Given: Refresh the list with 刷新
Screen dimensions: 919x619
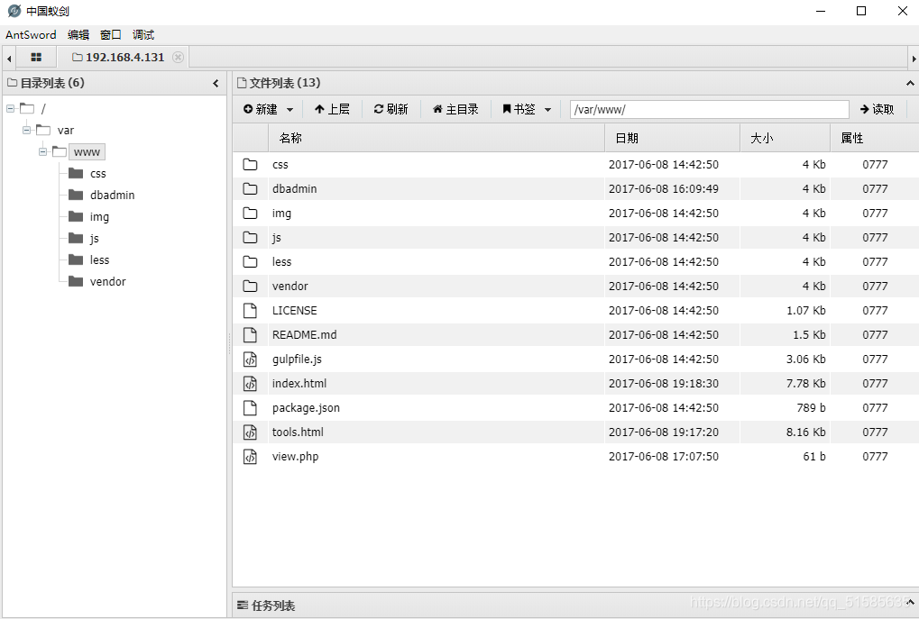Looking at the screenshot, I should (391, 110).
